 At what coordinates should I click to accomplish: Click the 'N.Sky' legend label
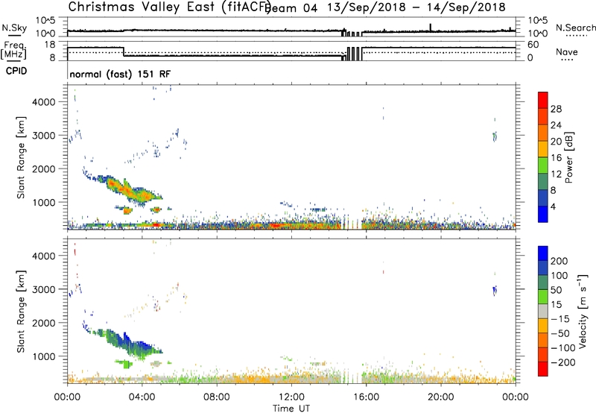pyautogui.click(x=14, y=28)
